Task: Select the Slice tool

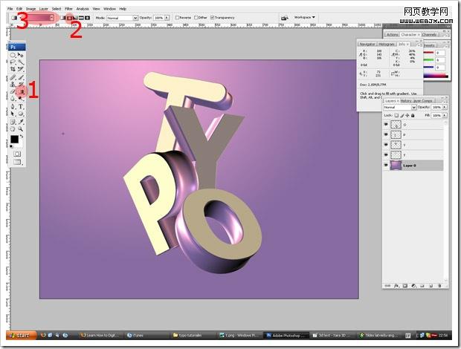Action: click(x=21, y=69)
